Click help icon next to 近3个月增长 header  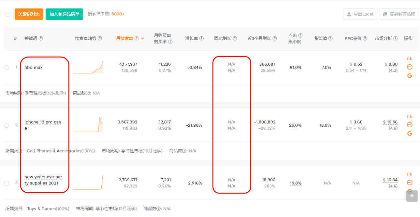click(x=275, y=38)
